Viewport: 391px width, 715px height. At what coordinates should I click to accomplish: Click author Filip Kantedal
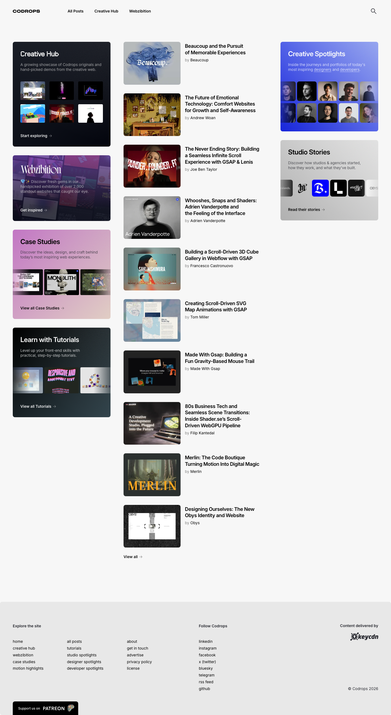pos(203,433)
